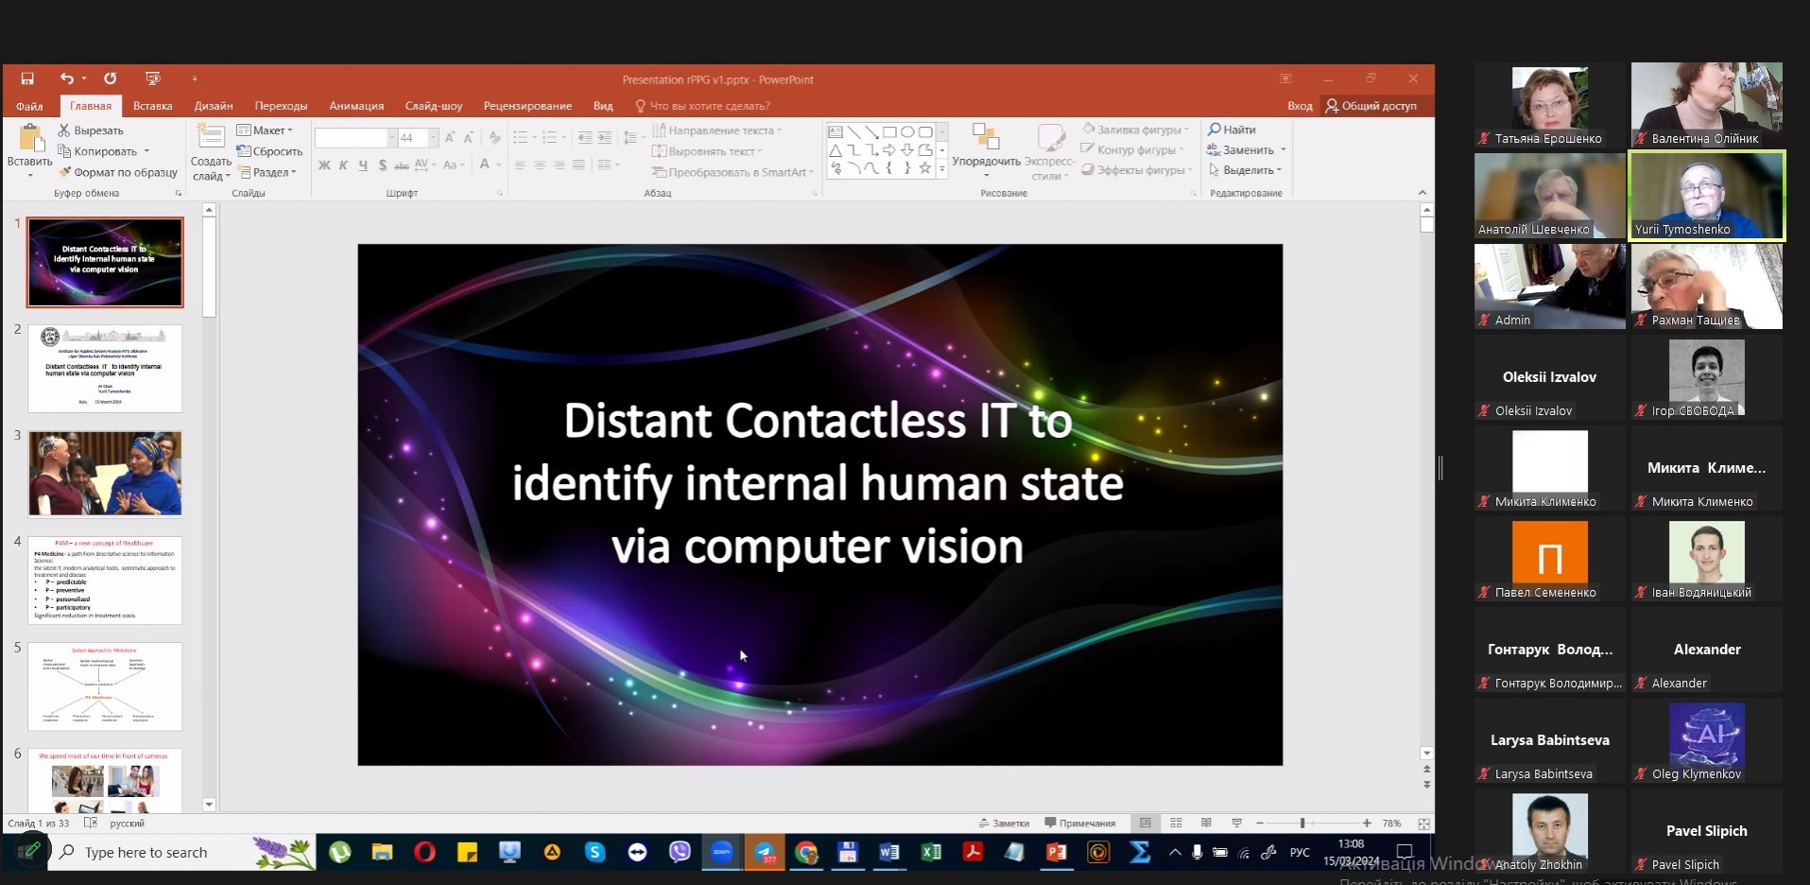Toggle the Notes (Заметки) pane
The width and height of the screenshot is (1810, 885).
pos(1004,824)
